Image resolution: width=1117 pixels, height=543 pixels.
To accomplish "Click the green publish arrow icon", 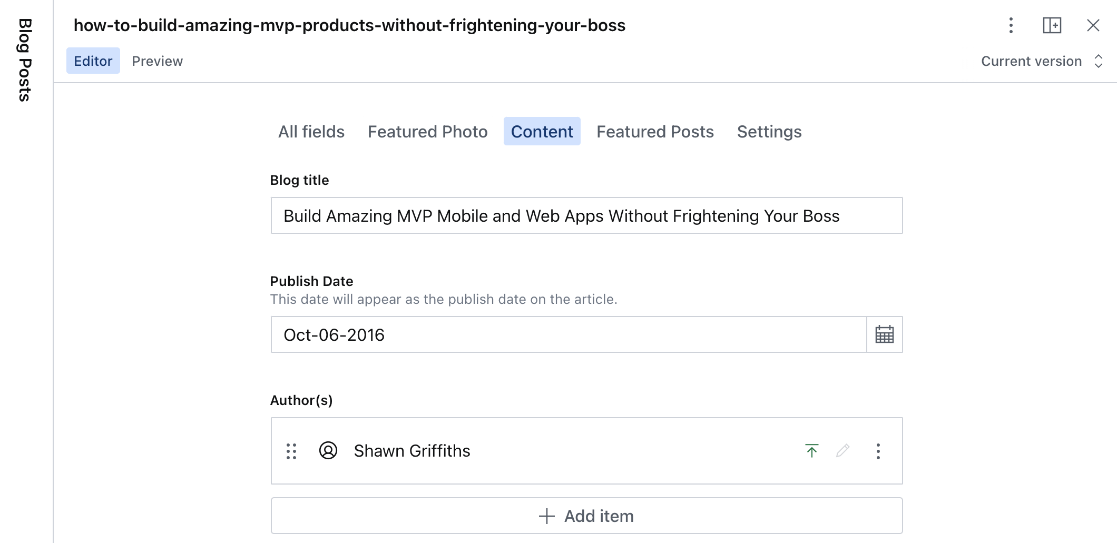I will [x=811, y=451].
